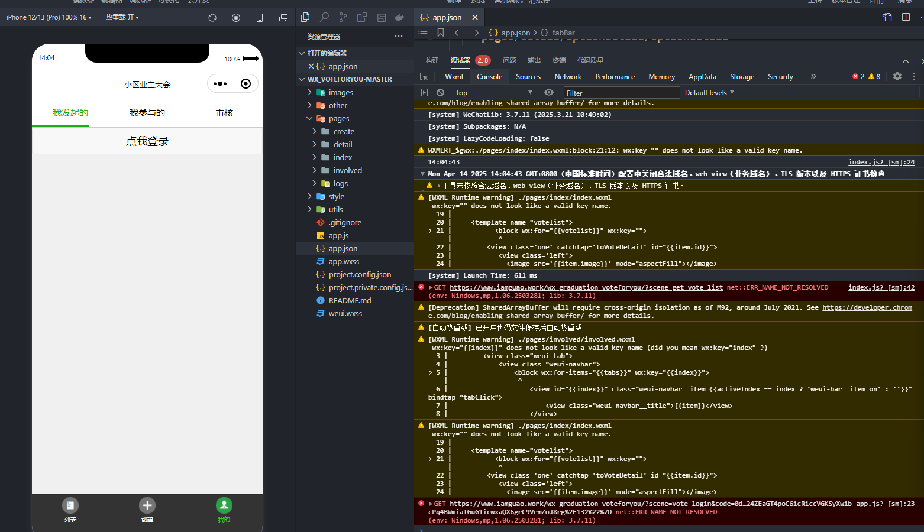Open the search magnifier icon
Viewport: 924px width, 532px height.
[324, 17]
